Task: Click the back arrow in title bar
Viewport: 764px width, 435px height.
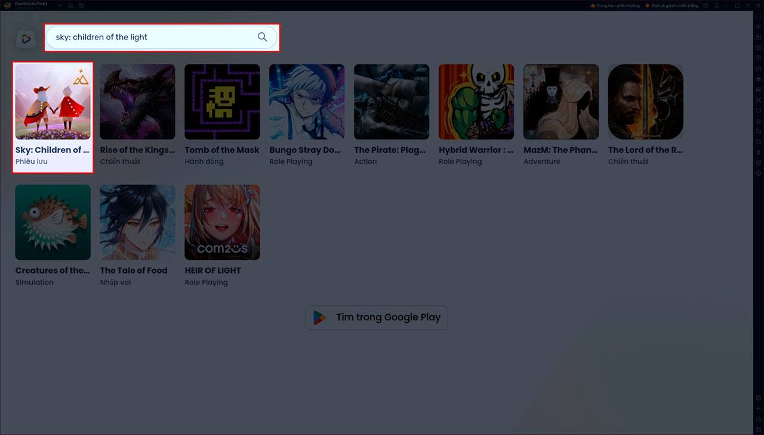Action: pos(60,5)
